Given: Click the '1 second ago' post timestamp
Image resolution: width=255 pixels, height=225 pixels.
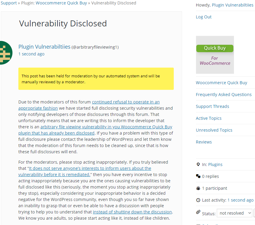Looking at the screenshot, I should [x=31, y=54].
